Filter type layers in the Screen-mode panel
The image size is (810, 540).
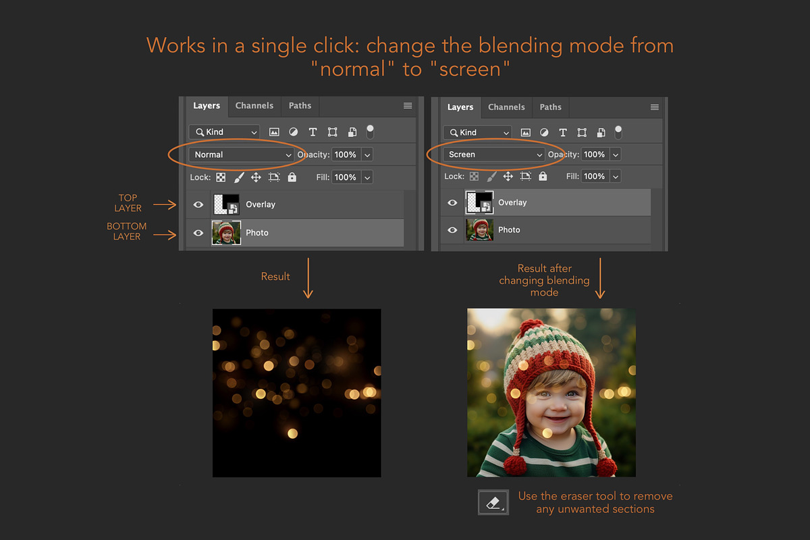pos(563,132)
